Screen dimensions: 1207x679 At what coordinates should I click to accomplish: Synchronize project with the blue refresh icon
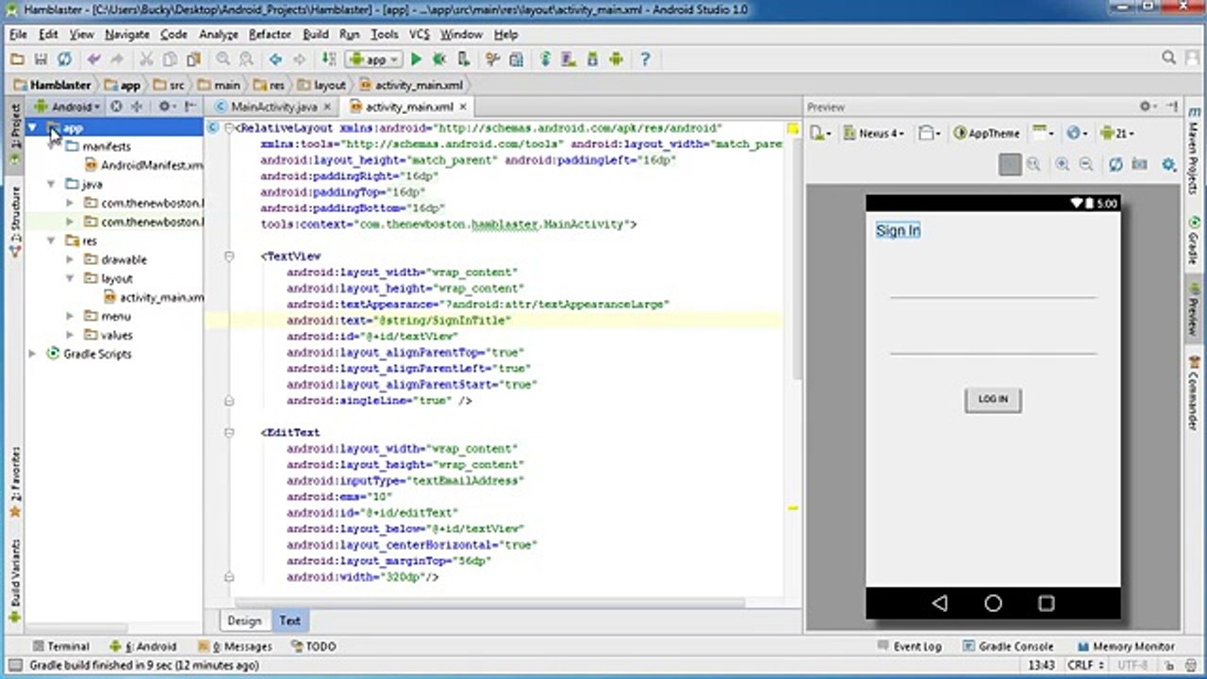[64, 59]
